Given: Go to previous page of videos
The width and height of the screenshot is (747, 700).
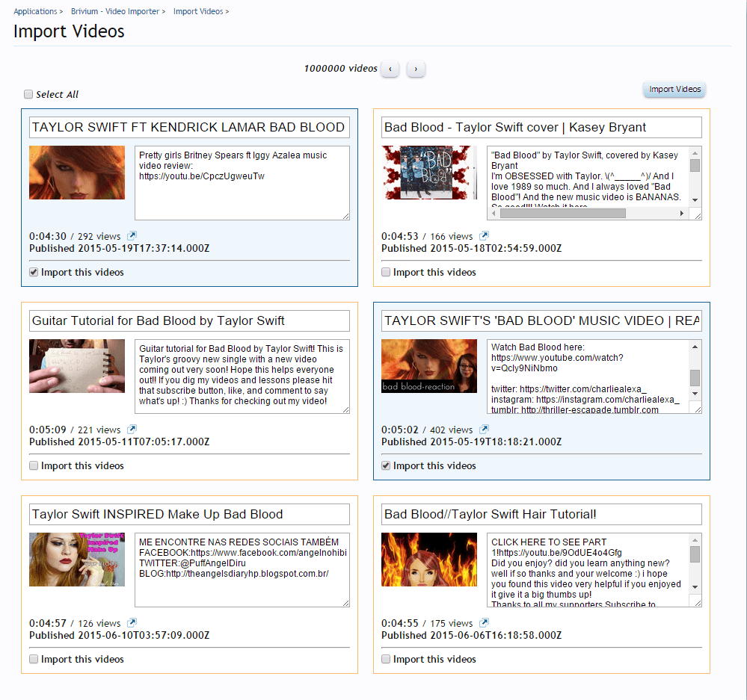Looking at the screenshot, I should [x=390, y=69].
